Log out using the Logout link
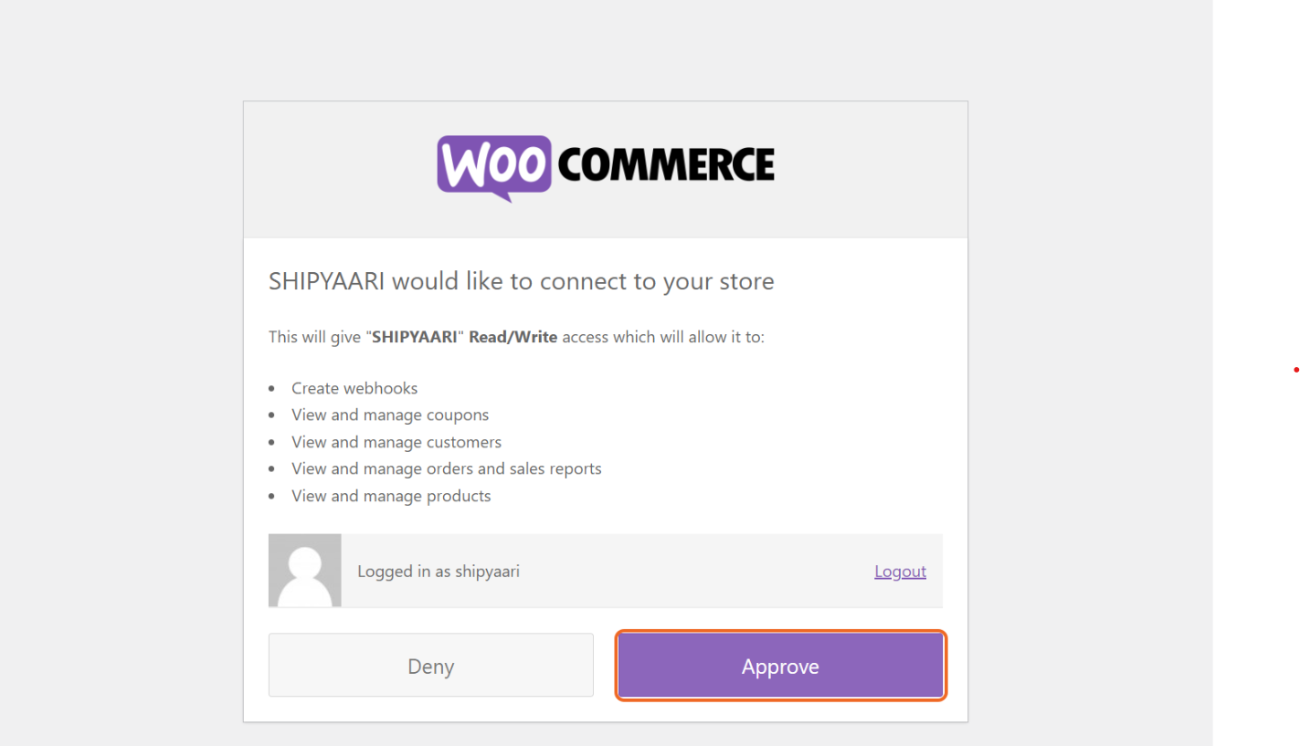The height and width of the screenshot is (746, 1300). pyautogui.click(x=900, y=571)
